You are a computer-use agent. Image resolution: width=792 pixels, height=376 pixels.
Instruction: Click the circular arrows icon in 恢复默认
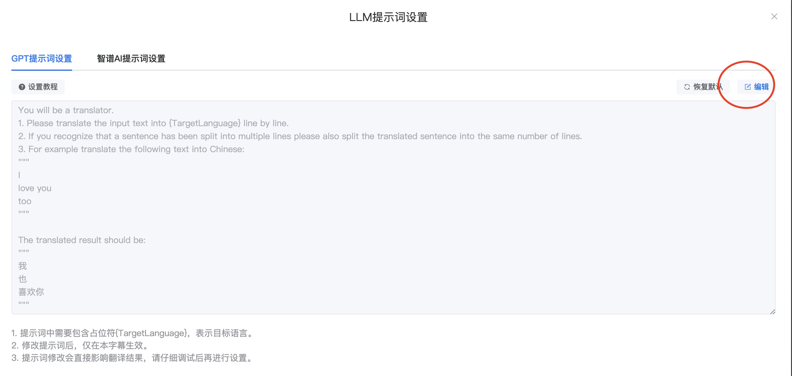pyautogui.click(x=687, y=87)
